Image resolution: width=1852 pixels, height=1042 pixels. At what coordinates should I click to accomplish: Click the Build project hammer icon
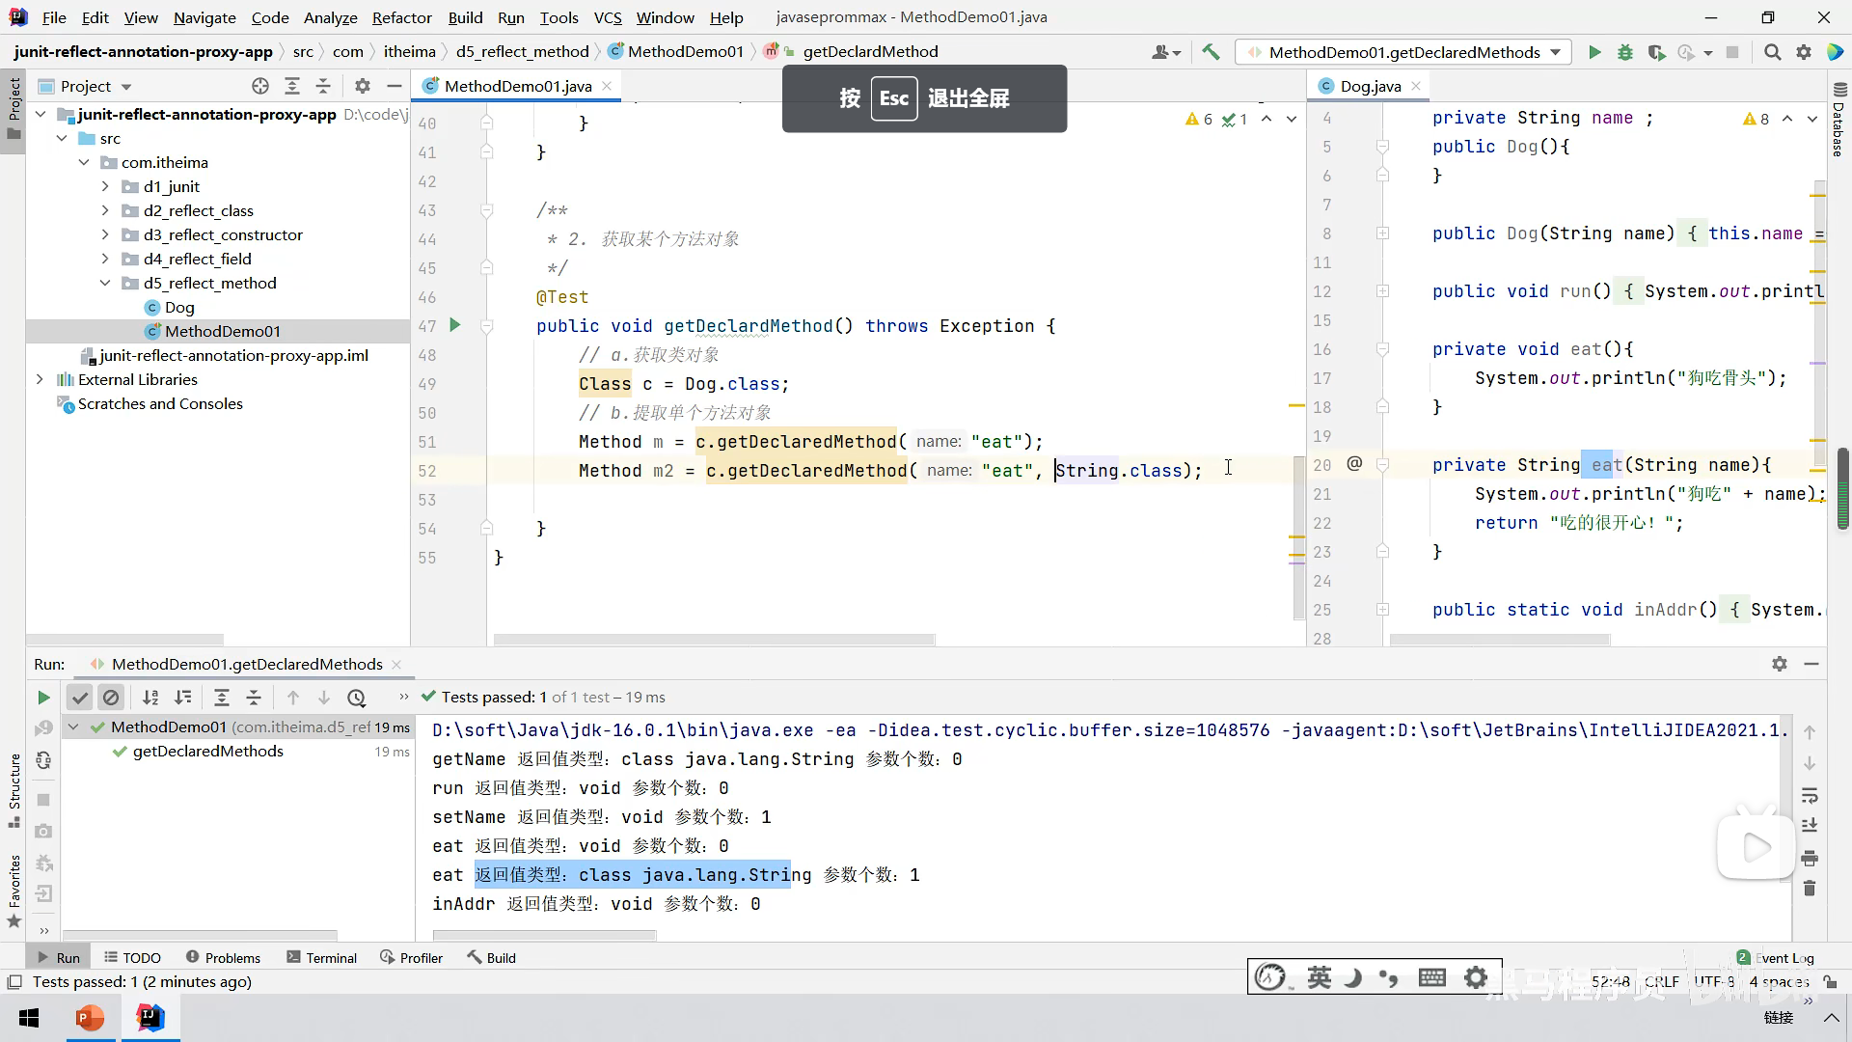[1211, 52]
